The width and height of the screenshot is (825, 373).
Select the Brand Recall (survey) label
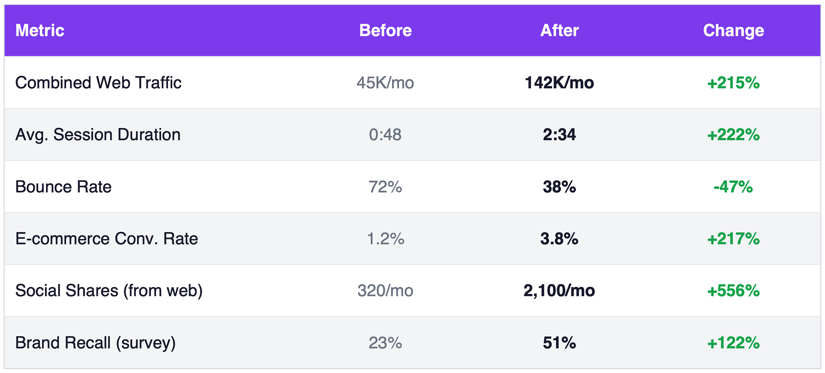coord(95,343)
